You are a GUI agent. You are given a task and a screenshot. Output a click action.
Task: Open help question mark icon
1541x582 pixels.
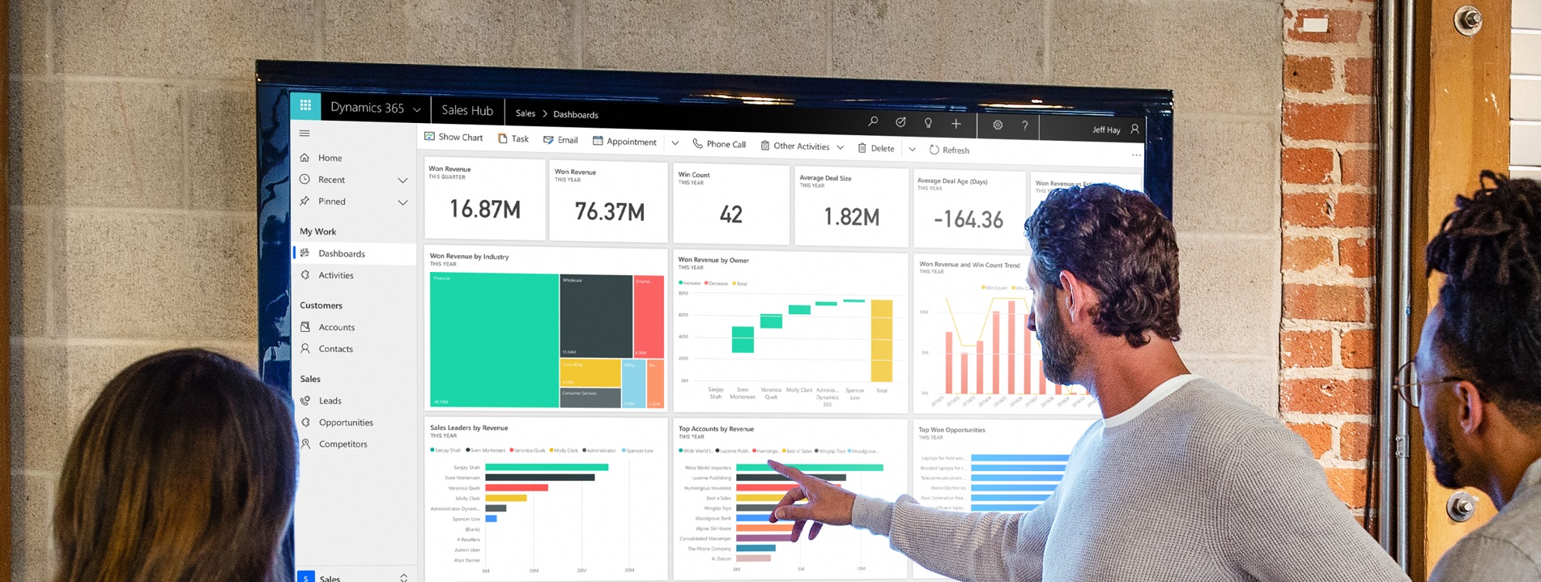[x=1025, y=125]
